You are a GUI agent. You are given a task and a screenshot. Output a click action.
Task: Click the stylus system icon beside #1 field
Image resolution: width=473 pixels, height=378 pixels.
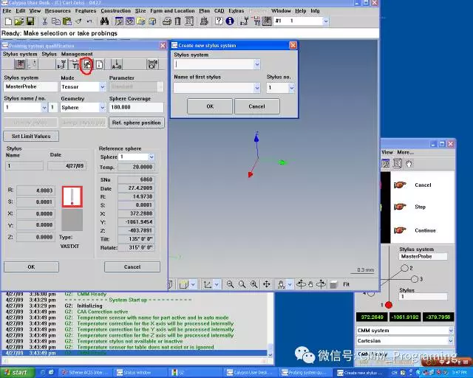coord(267,21)
